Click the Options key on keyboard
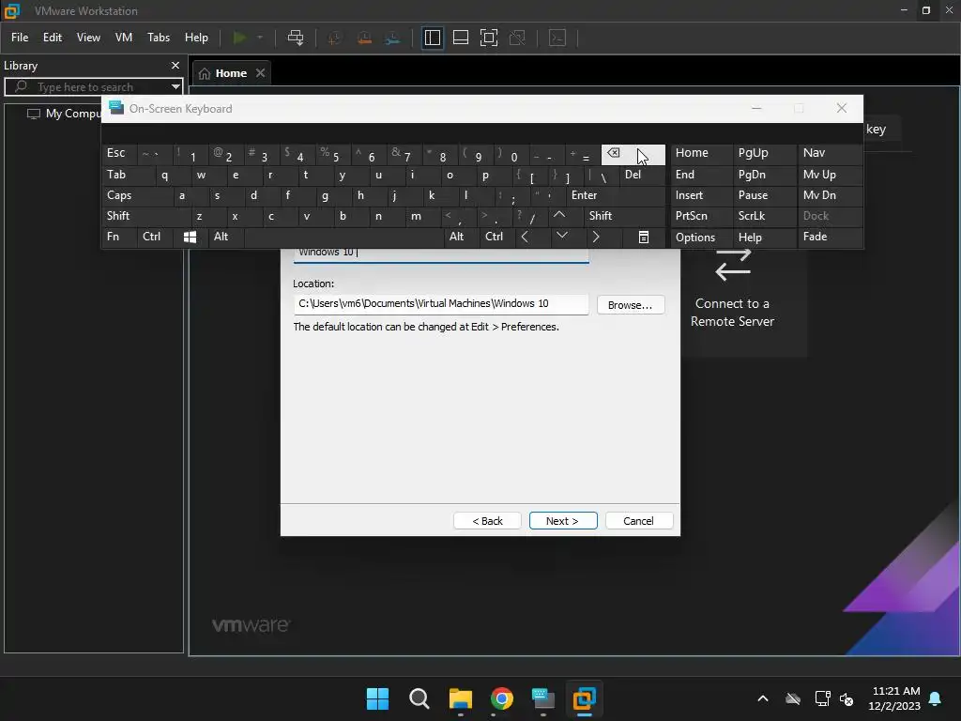Image resolution: width=961 pixels, height=721 pixels. (701, 237)
